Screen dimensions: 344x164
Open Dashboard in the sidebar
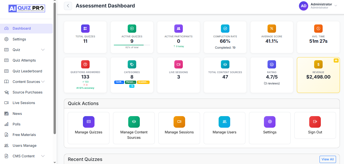pyautogui.click(x=26, y=28)
